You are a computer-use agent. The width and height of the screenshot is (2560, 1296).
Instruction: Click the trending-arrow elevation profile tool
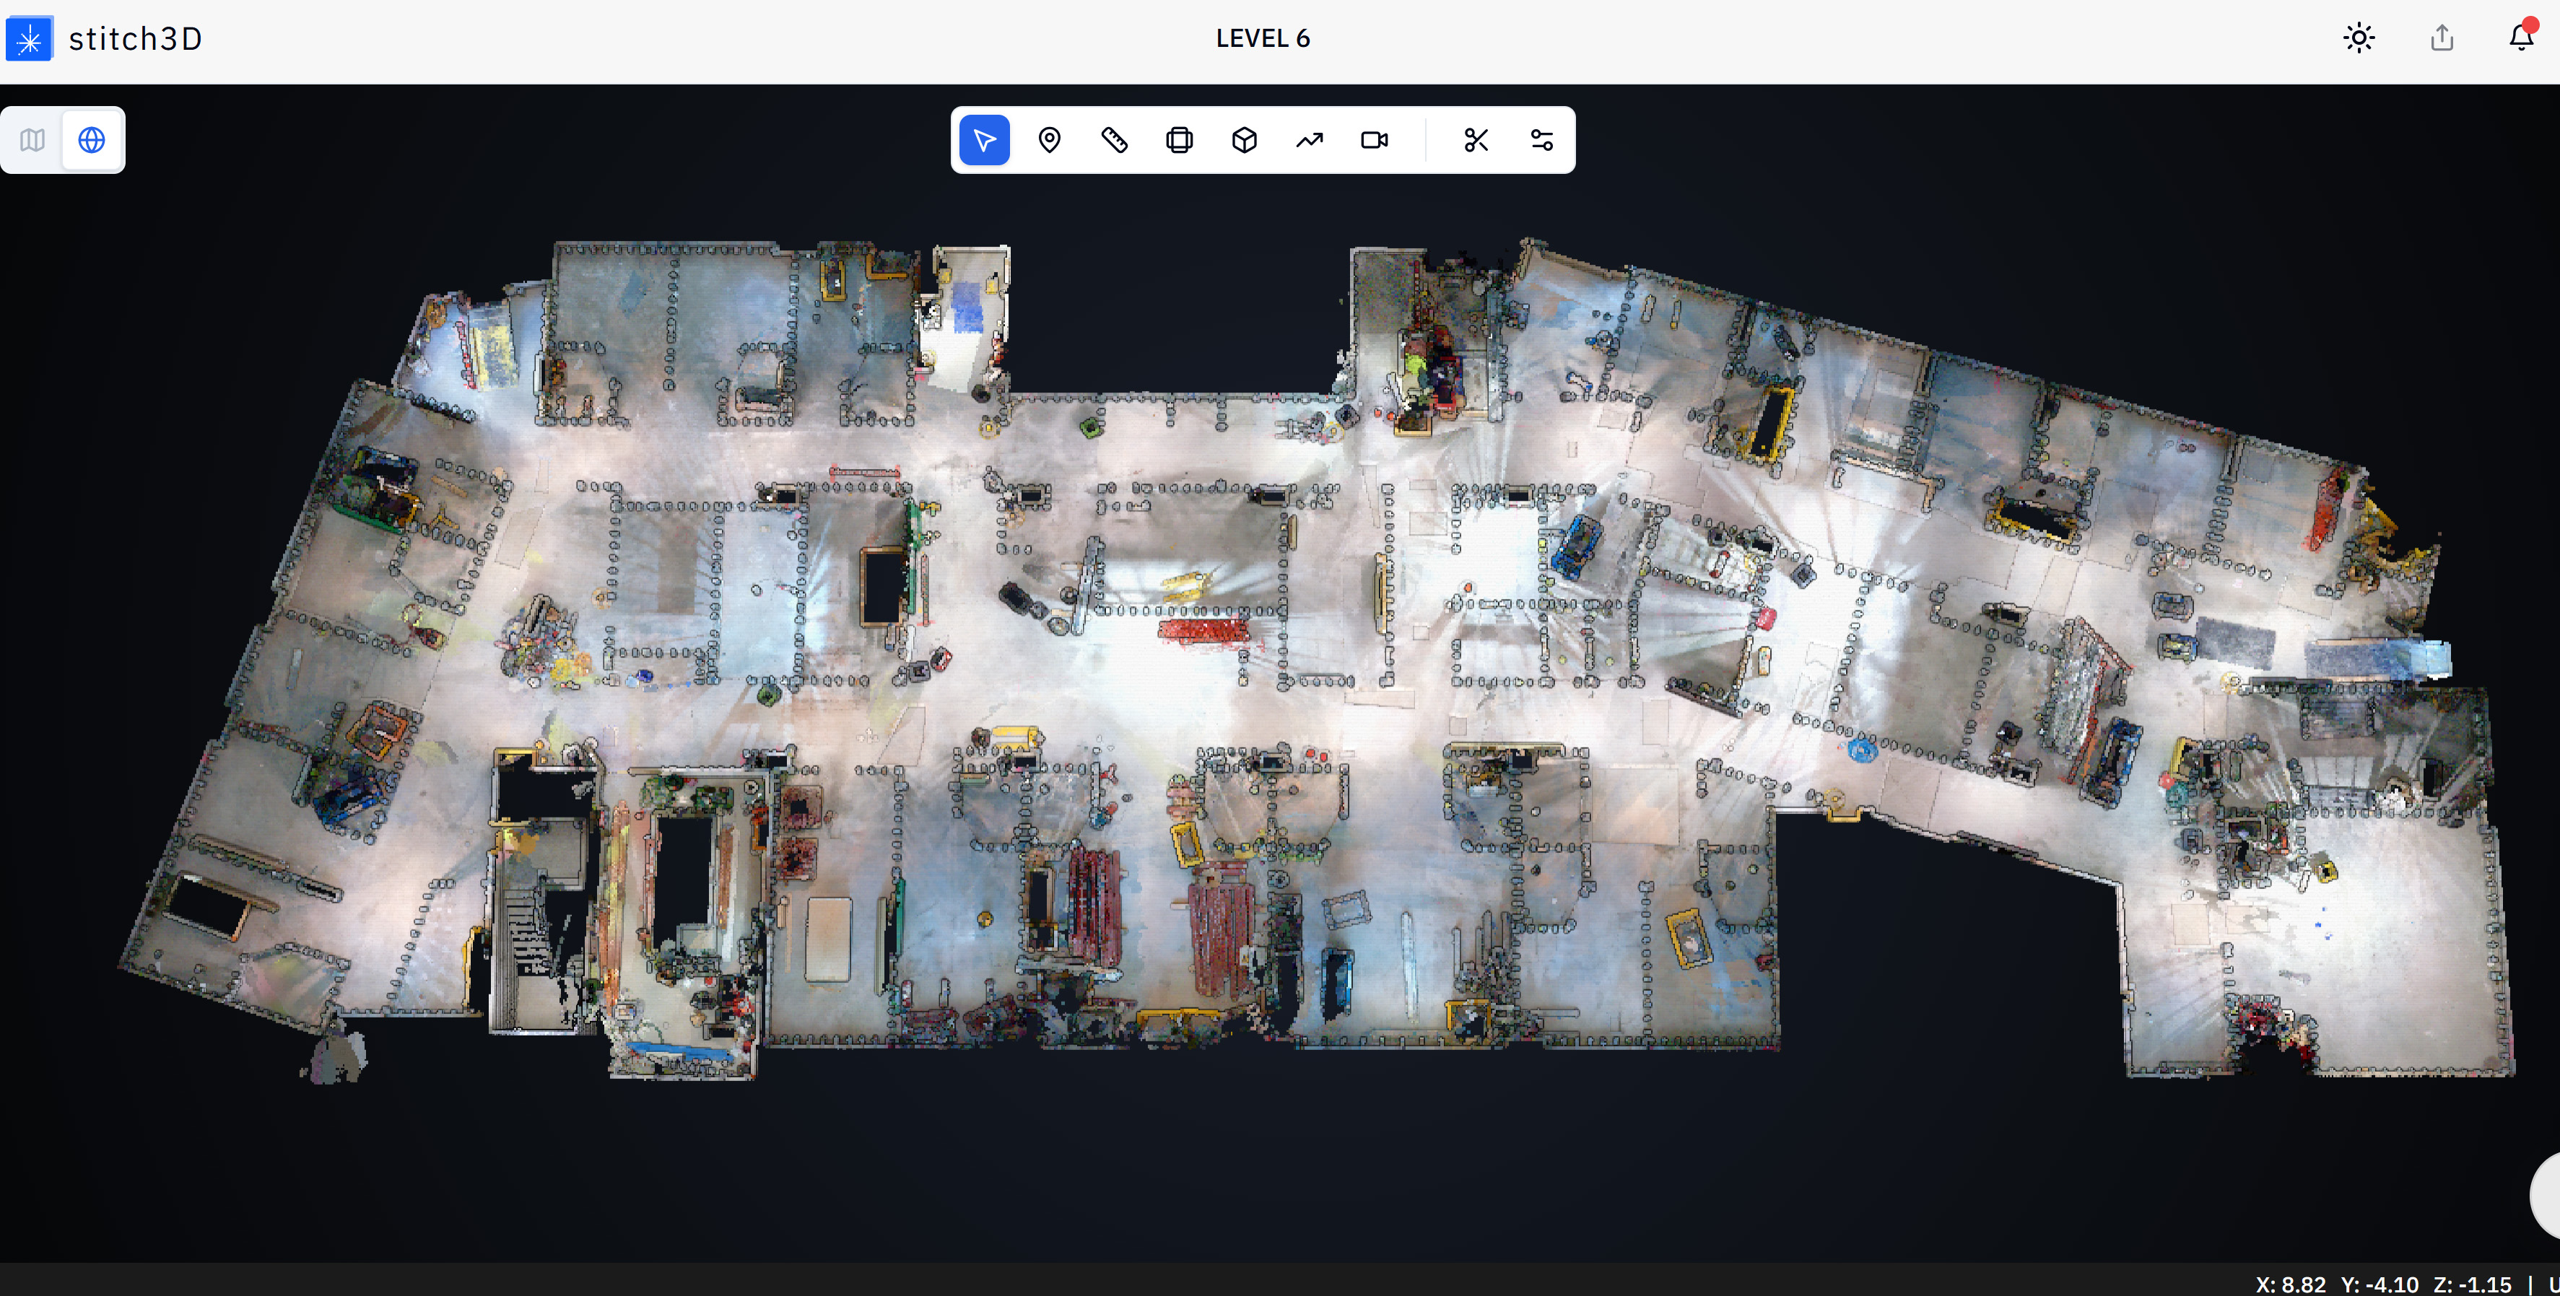tap(1310, 140)
